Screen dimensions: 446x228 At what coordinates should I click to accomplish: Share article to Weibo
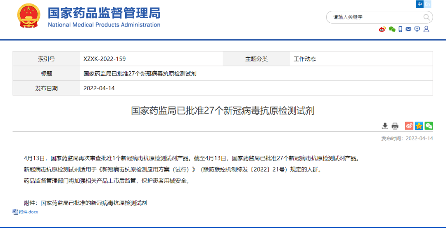(x=409, y=126)
